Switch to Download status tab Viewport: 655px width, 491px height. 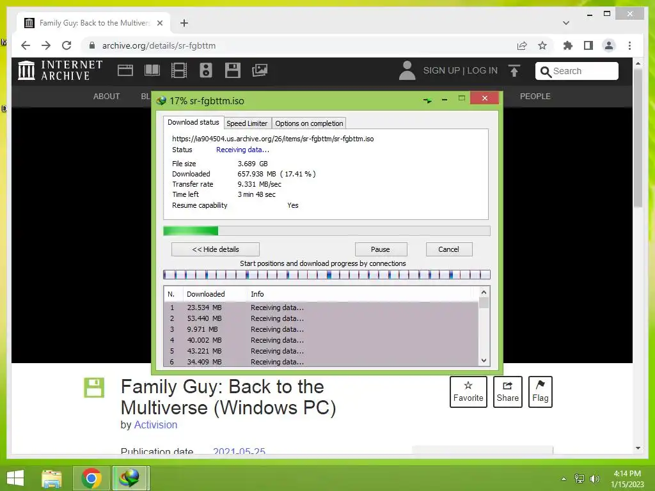(x=193, y=122)
